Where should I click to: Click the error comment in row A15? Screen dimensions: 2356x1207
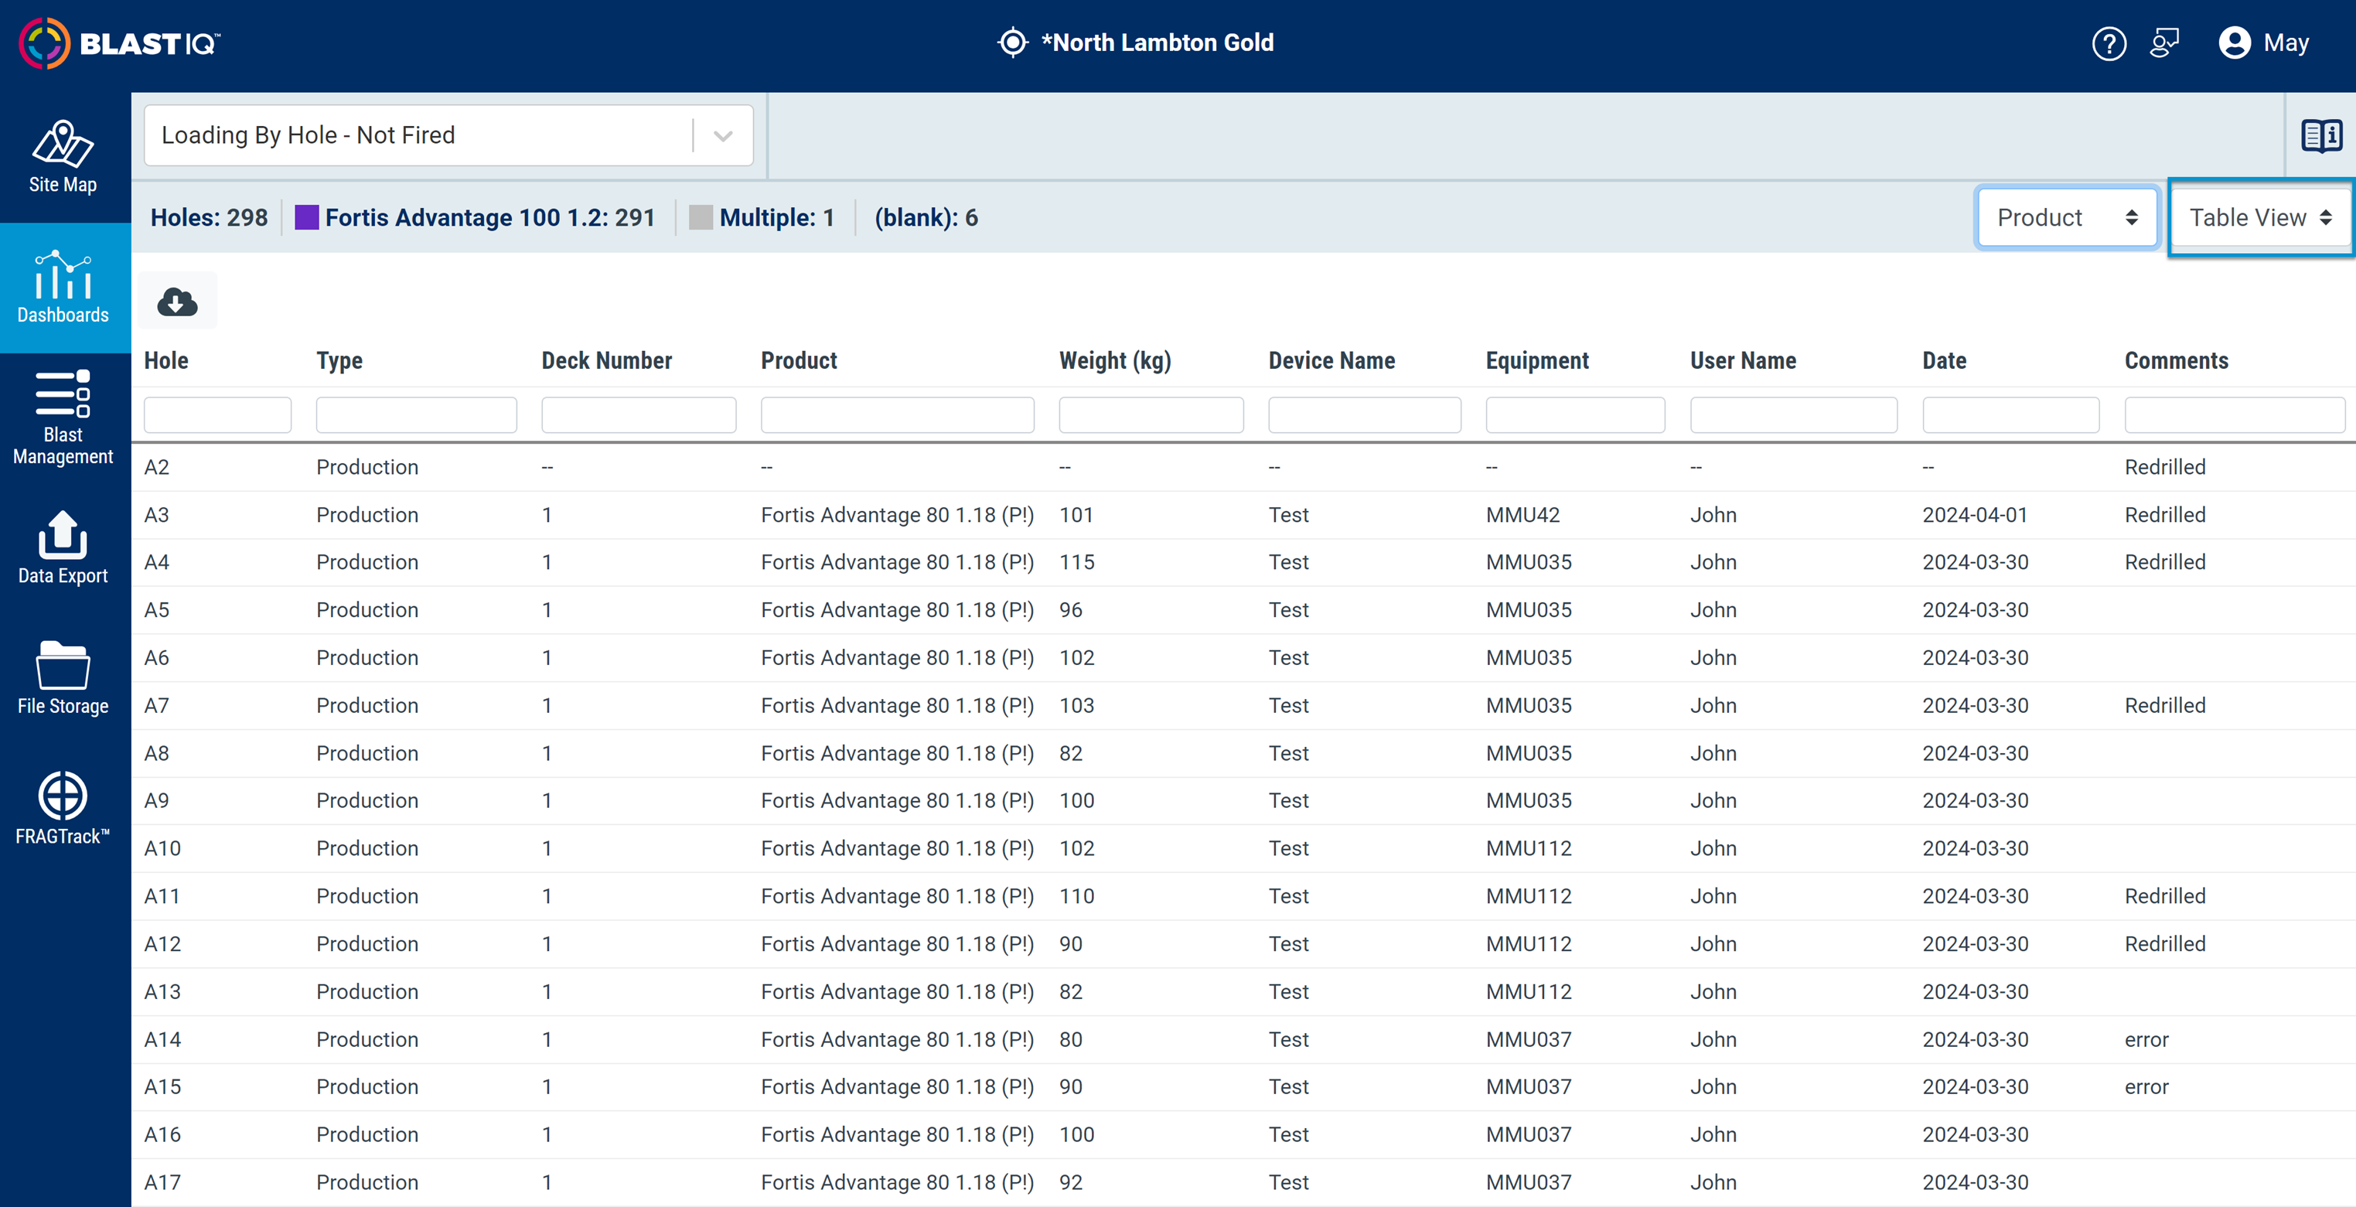click(2146, 1087)
